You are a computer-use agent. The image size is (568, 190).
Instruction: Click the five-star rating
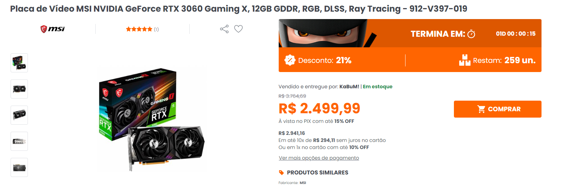click(139, 29)
